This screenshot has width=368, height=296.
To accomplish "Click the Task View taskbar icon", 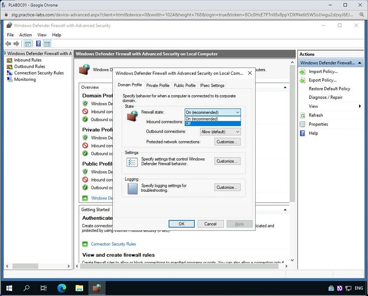I will tap(44, 288).
